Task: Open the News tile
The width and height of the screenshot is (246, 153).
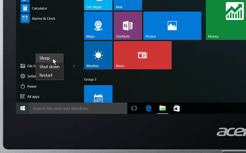Action: click(x=142, y=55)
